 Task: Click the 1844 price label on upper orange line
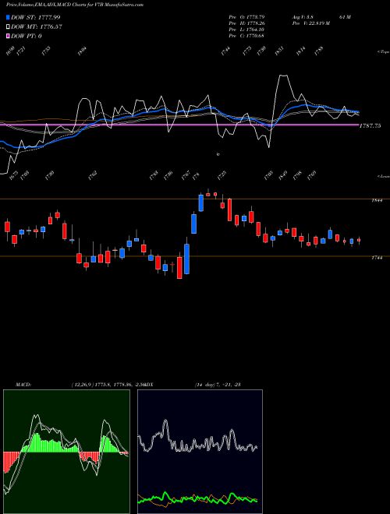point(377,200)
